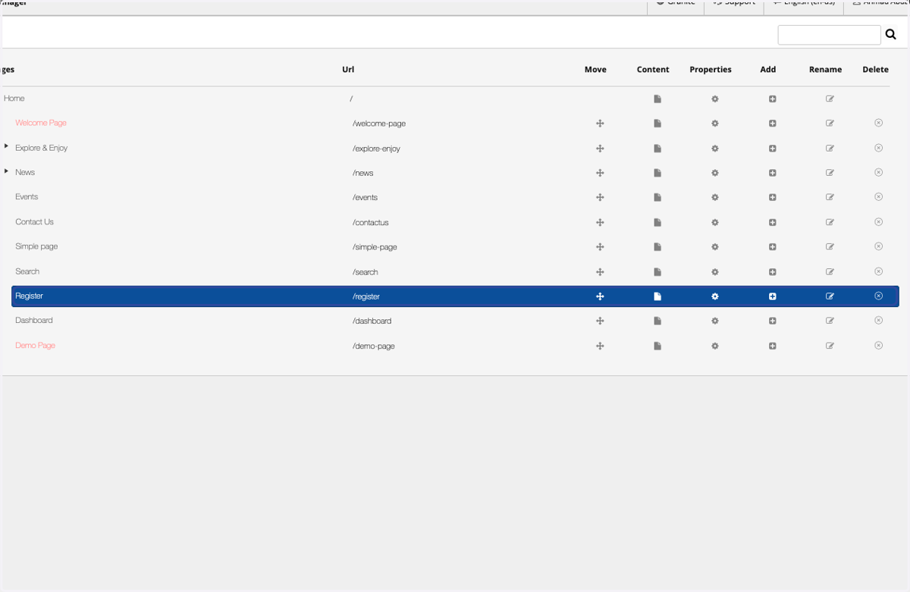The image size is (910, 592).
Task: Click move handle for News row
Action: (x=600, y=173)
